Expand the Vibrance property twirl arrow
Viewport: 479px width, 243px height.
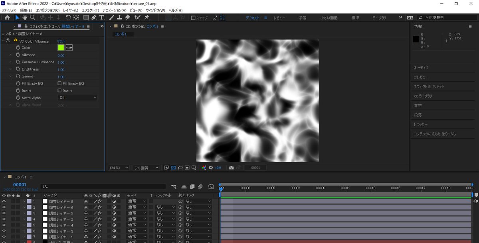pos(10,55)
